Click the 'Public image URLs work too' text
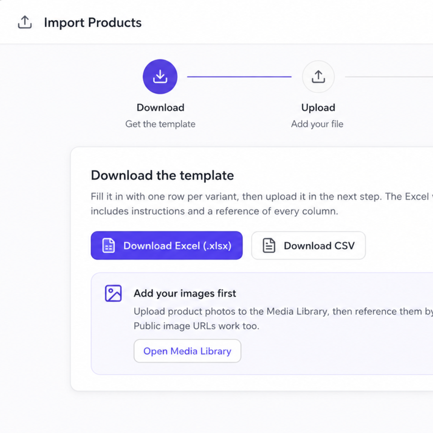This screenshot has width=433, height=433. click(196, 326)
